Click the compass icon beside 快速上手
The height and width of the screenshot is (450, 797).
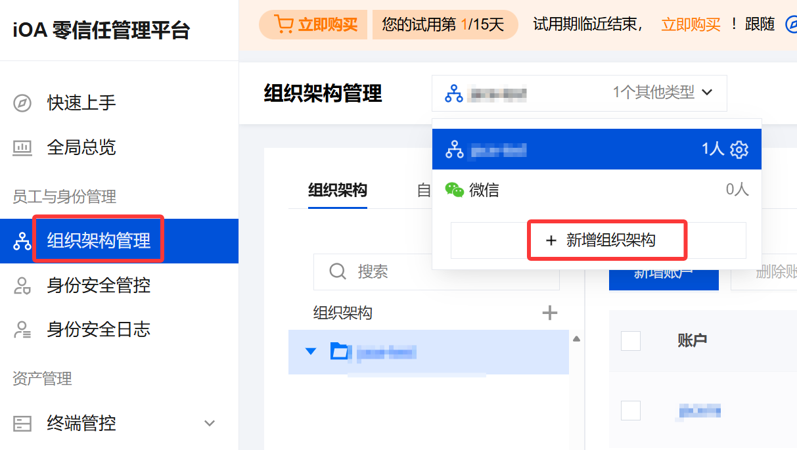[22, 103]
